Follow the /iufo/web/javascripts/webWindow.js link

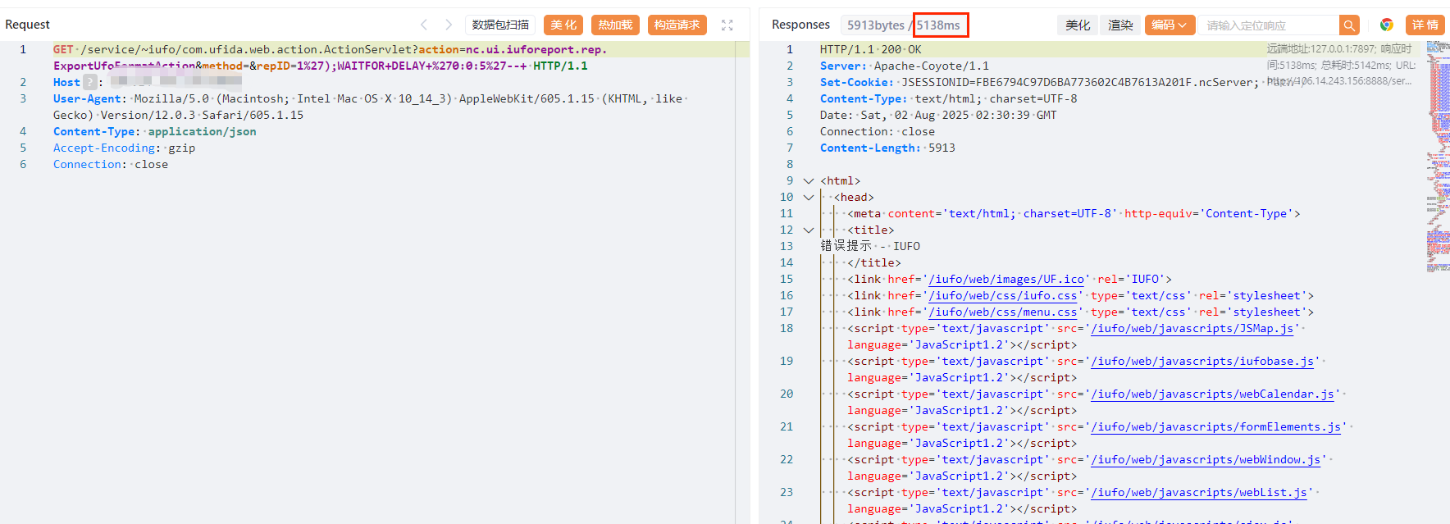(1206, 459)
